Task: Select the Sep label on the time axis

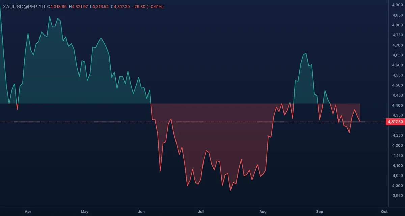Action: (x=320, y=212)
